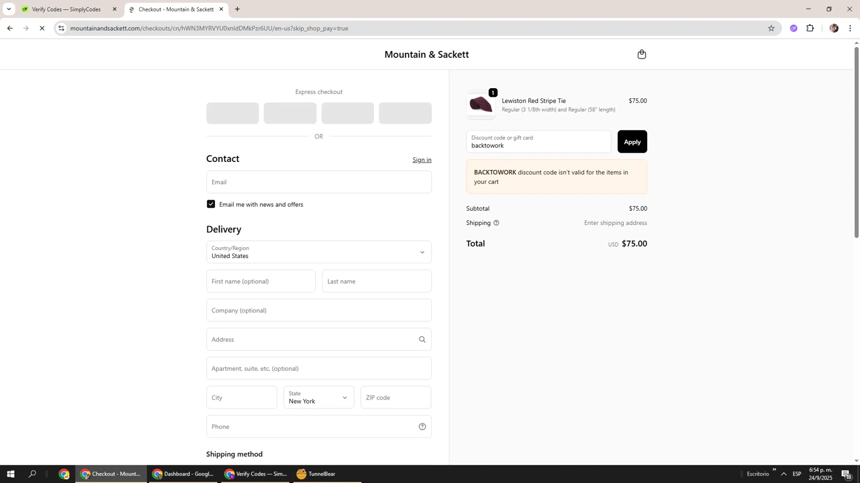Bookmark this page with the star icon
The height and width of the screenshot is (483, 860).
click(x=771, y=28)
